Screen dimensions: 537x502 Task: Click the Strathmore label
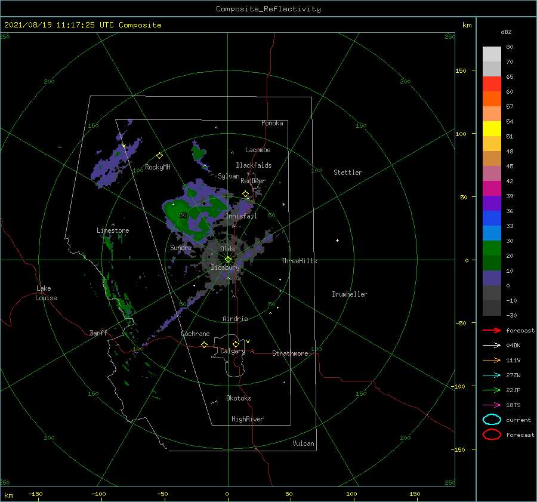290,353
